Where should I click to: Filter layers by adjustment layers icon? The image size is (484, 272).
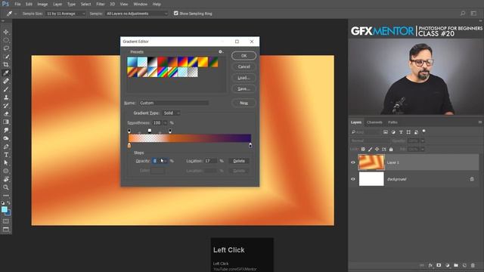click(393, 132)
